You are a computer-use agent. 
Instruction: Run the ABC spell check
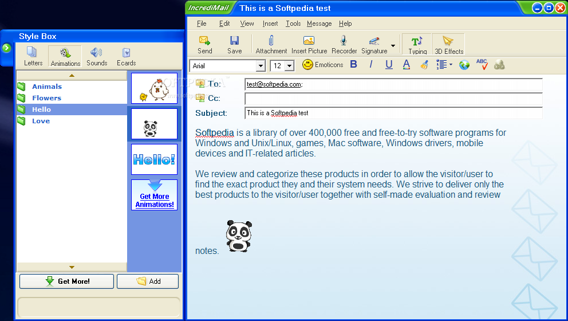coord(482,65)
